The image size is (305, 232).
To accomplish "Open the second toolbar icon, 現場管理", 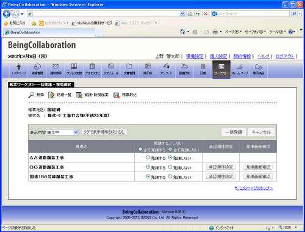I will pyautogui.click(x=37, y=69).
